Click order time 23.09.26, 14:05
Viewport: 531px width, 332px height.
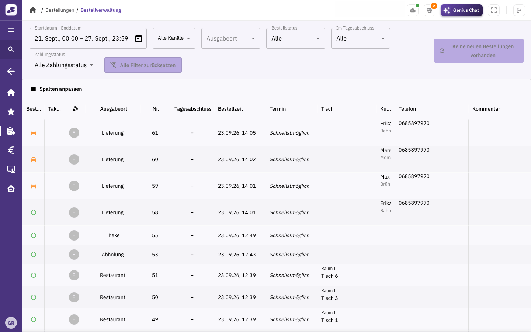point(237,133)
